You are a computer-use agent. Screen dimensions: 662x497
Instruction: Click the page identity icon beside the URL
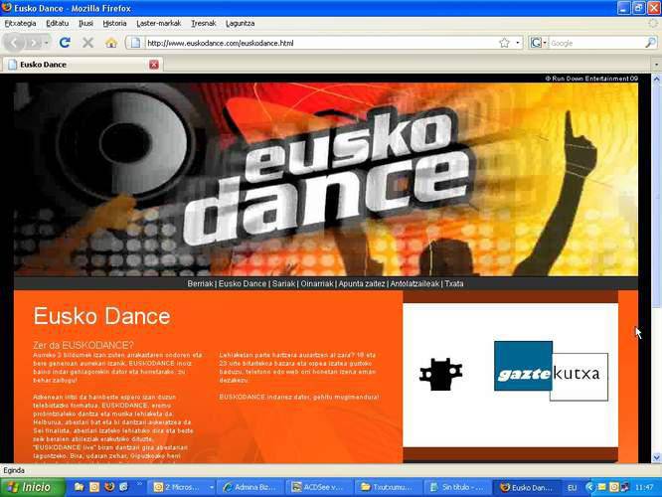tap(135, 43)
